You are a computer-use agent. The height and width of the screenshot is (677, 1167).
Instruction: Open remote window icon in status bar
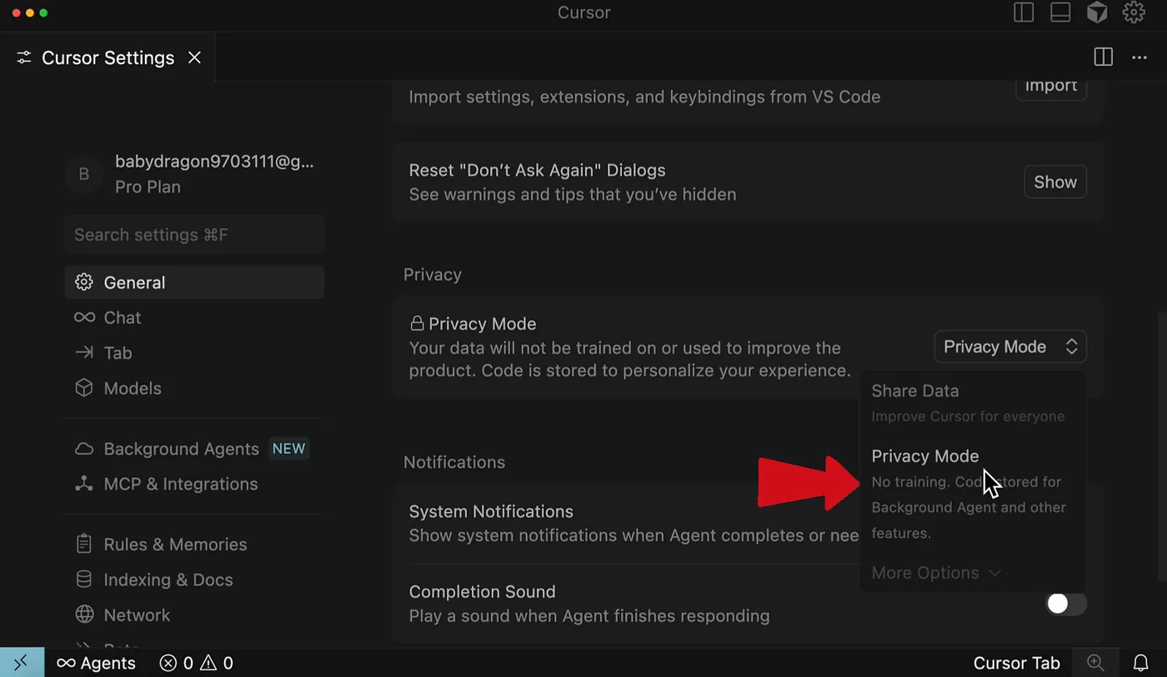[22, 663]
